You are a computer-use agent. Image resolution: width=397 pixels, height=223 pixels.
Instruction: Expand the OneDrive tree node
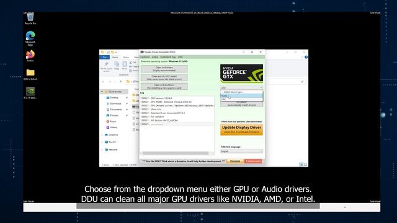click(102, 135)
